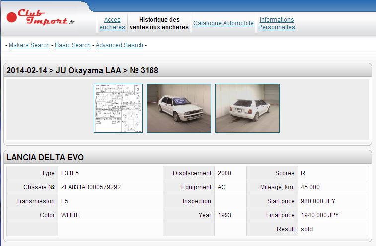The height and width of the screenshot is (246, 376).
Task: Click the displacement value 2000
Action: pos(225,173)
